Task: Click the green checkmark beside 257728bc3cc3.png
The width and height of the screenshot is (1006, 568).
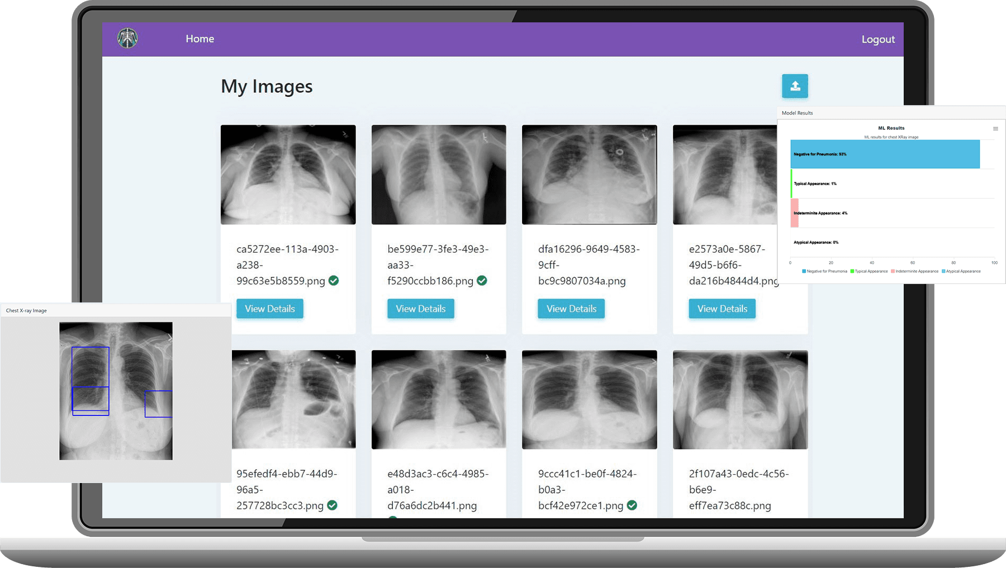Action: 332,505
